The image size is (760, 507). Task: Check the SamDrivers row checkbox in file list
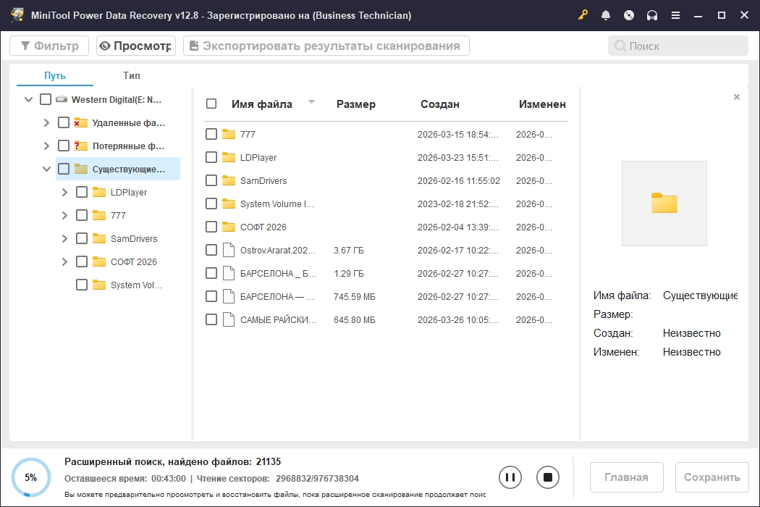[211, 180]
